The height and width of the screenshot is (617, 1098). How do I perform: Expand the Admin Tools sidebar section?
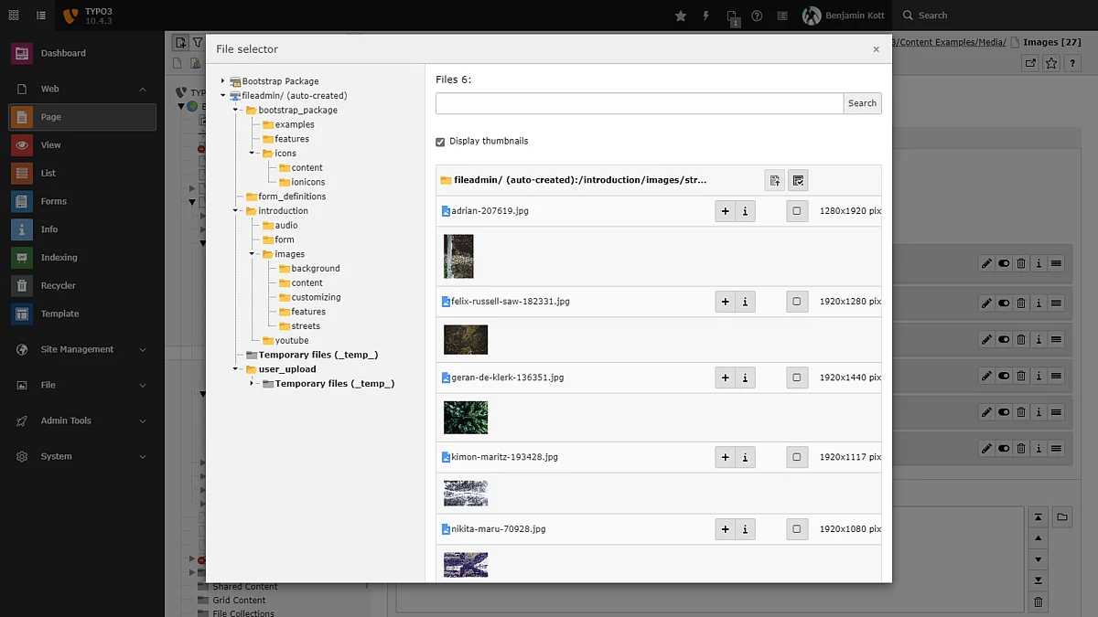(142, 420)
